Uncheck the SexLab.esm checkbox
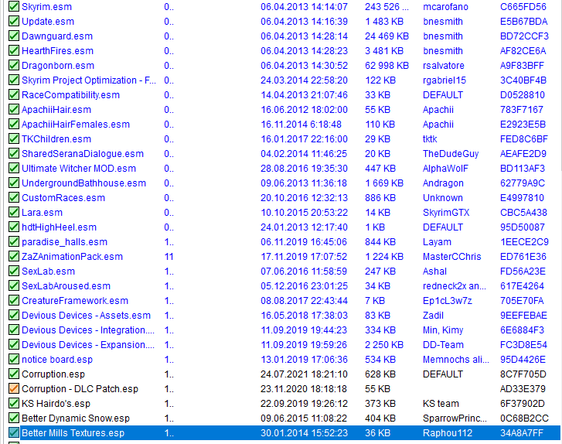Screen dimensions: 562x444 pyautogui.click(x=14, y=272)
